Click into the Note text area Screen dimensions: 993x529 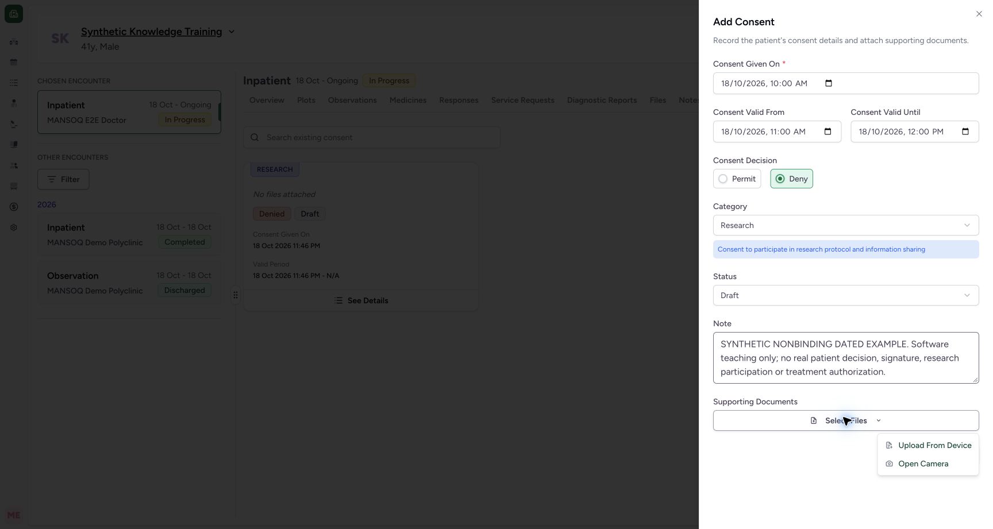(845, 358)
